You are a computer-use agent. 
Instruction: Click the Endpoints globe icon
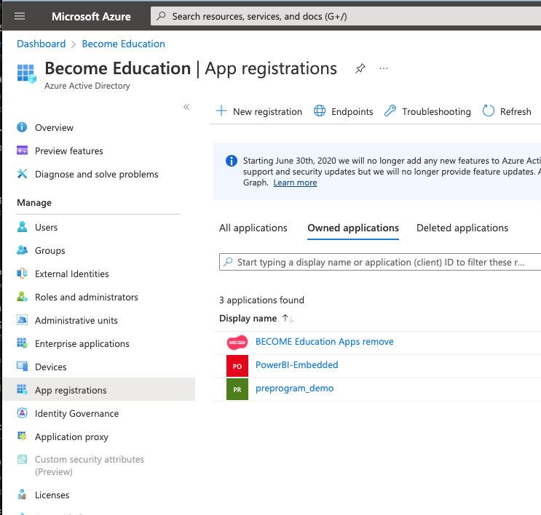point(320,111)
